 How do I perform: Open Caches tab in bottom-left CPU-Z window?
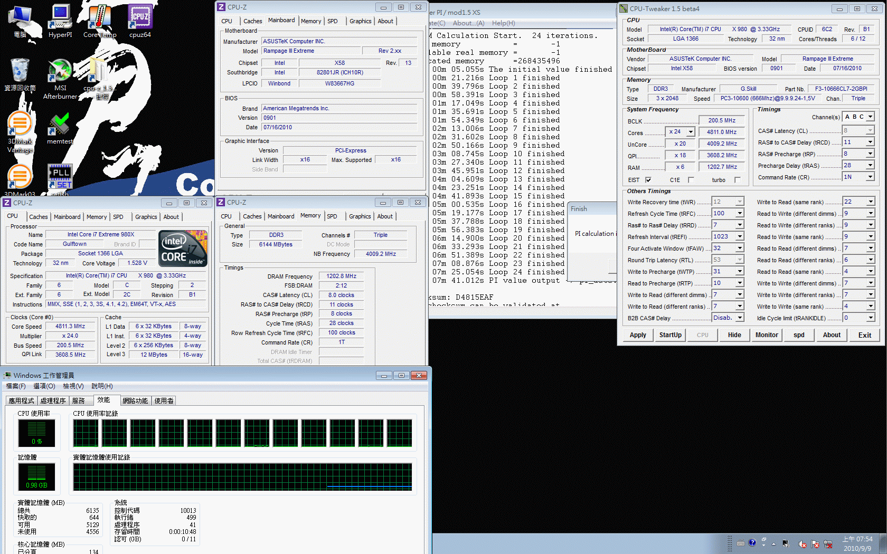pos(39,217)
